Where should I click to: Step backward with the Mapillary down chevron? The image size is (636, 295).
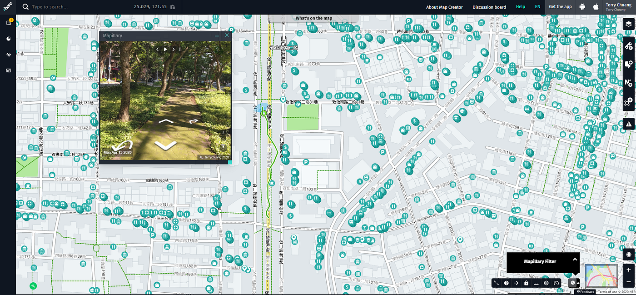(x=165, y=145)
